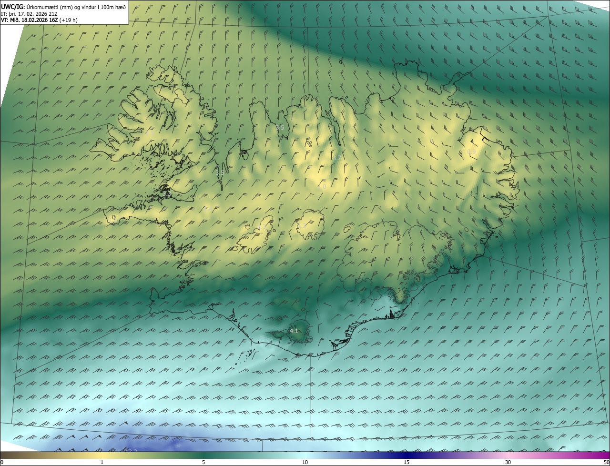Click the '3.7' precipitation value on the map
The image size is (610, 466).
[336, 158]
